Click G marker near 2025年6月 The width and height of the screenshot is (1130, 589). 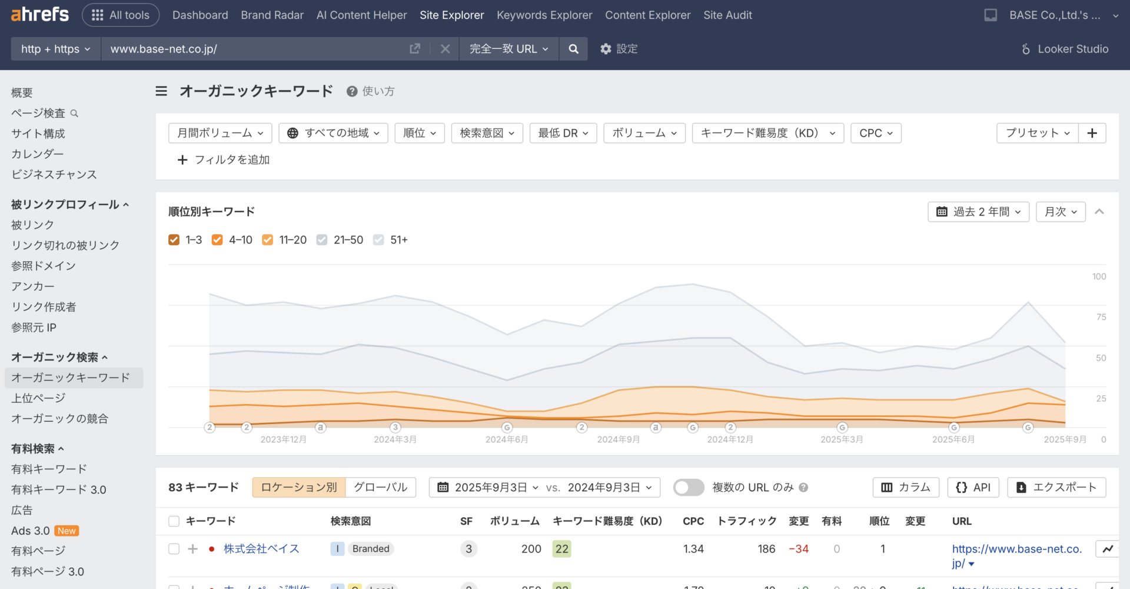point(954,428)
